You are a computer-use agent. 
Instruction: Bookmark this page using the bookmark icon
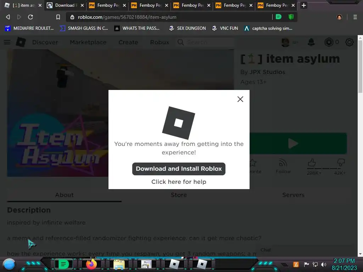point(58,17)
